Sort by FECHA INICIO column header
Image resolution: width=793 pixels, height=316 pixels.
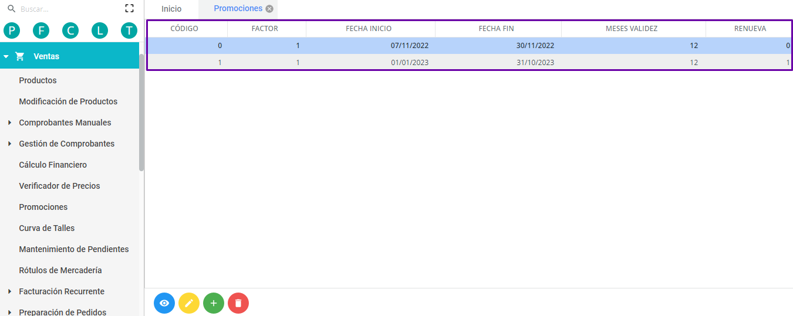pyautogui.click(x=369, y=28)
